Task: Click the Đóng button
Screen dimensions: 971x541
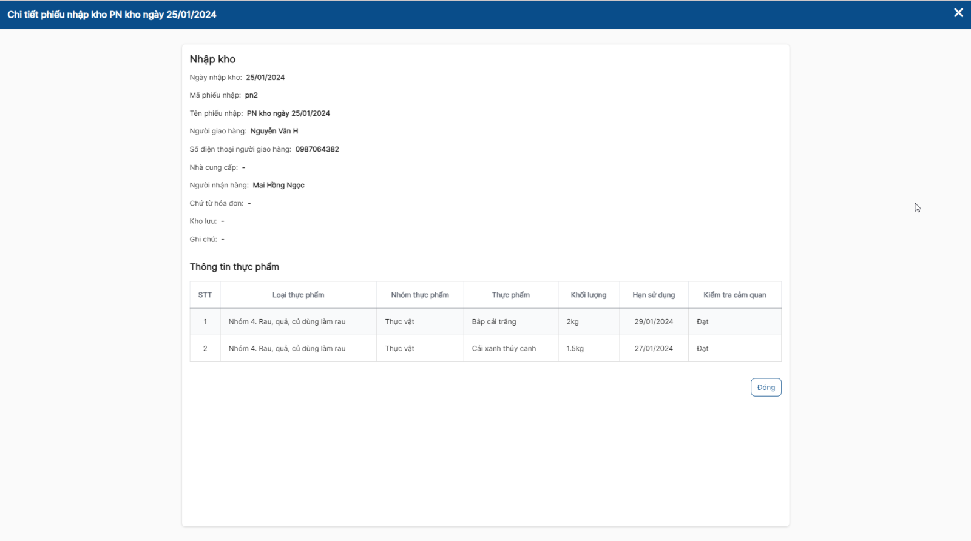Action: (x=766, y=388)
